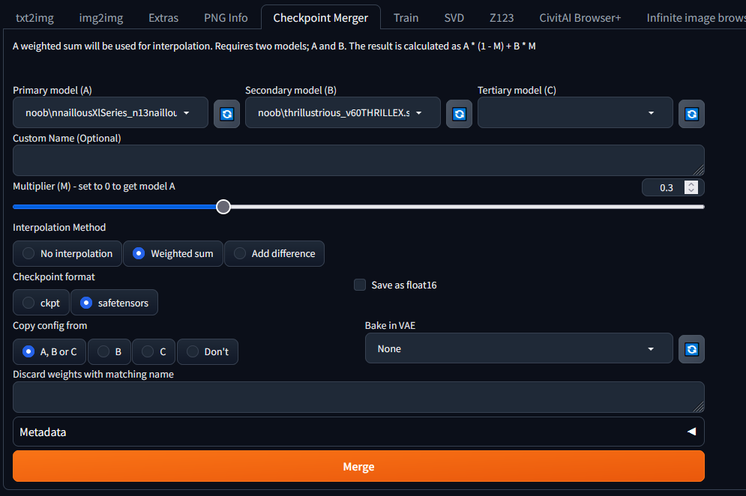Switch to img2img tab
The height and width of the screenshot is (496, 746).
tap(101, 18)
